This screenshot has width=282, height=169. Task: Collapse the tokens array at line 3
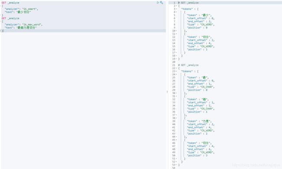(177, 9)
